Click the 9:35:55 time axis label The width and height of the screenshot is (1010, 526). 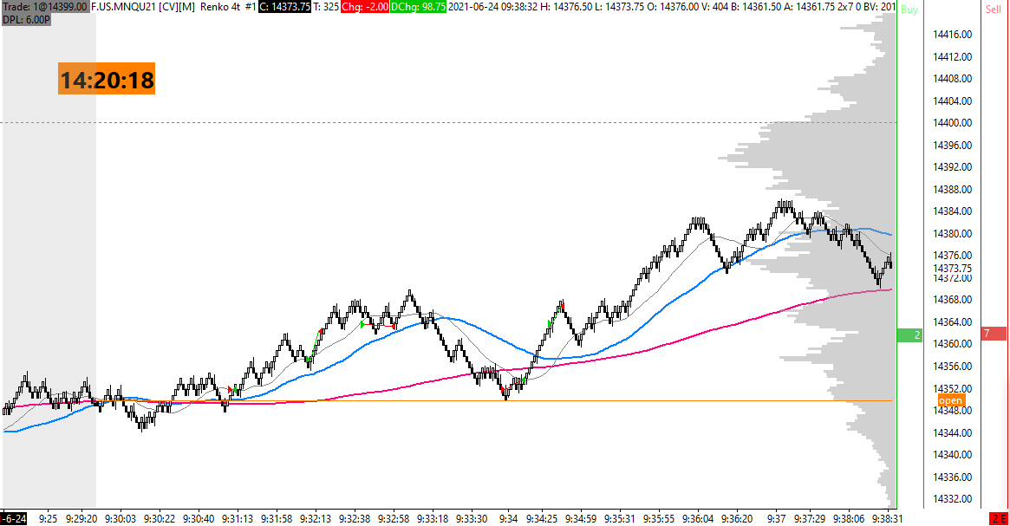(x=658, y=519)
